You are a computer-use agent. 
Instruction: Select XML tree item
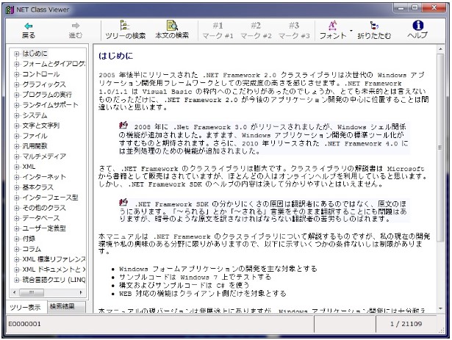(x=29, y=167)
